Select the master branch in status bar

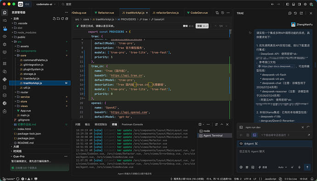9,179
